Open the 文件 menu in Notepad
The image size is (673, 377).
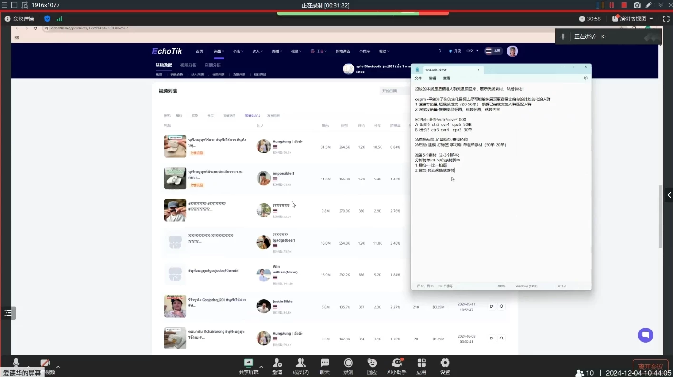pos(418,78)
